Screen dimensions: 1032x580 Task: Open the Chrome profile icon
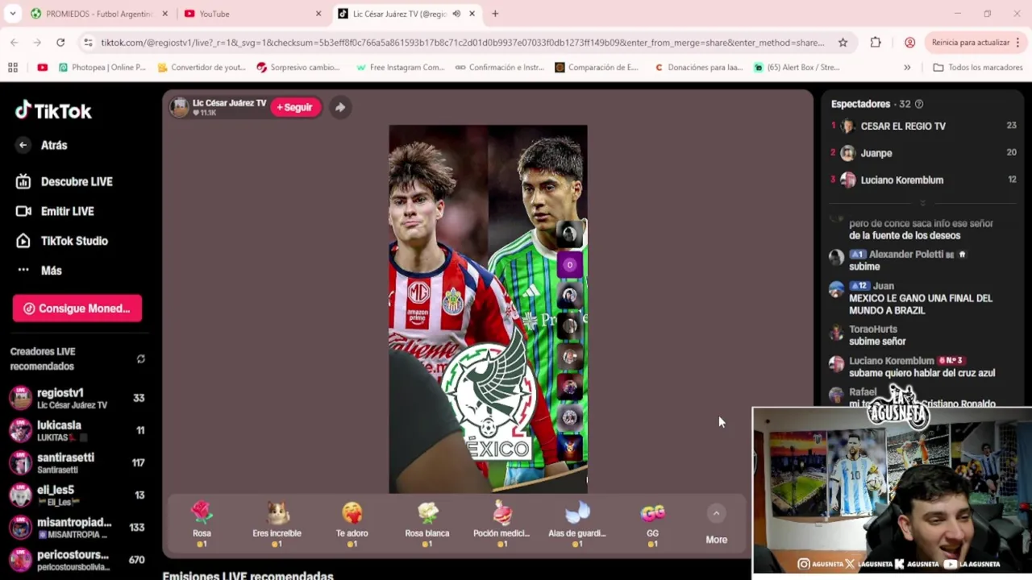(x=909, y=43)
